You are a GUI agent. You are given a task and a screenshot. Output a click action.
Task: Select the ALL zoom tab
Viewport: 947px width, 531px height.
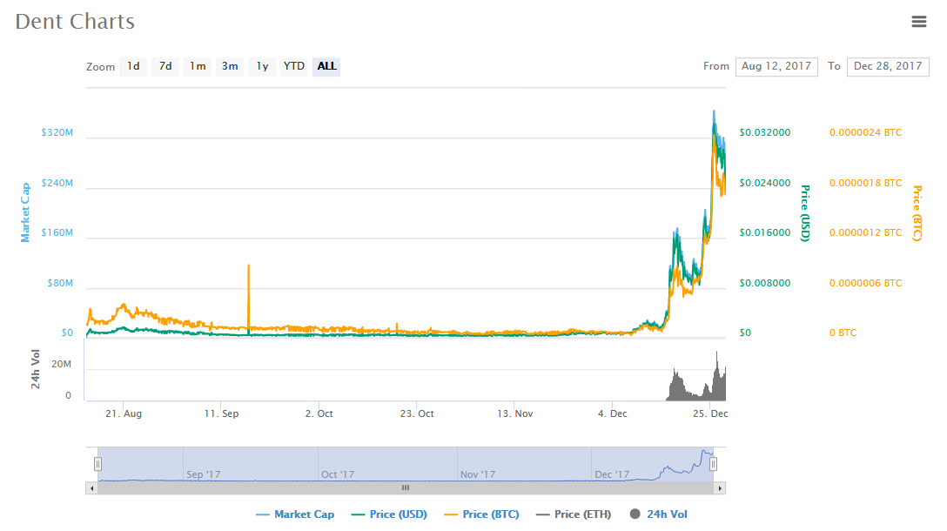(326, 66)
